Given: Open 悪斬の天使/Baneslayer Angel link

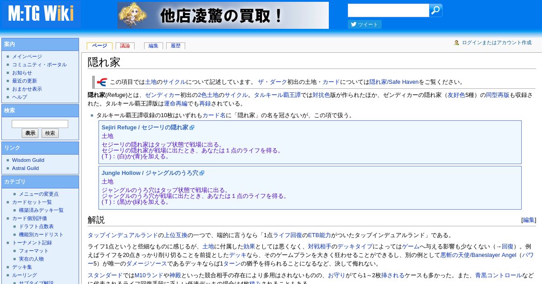Looking at the screenshot, I should [x=479, y=255].
